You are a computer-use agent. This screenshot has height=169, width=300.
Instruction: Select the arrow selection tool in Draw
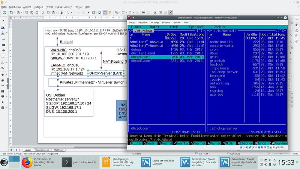(3, 21)
